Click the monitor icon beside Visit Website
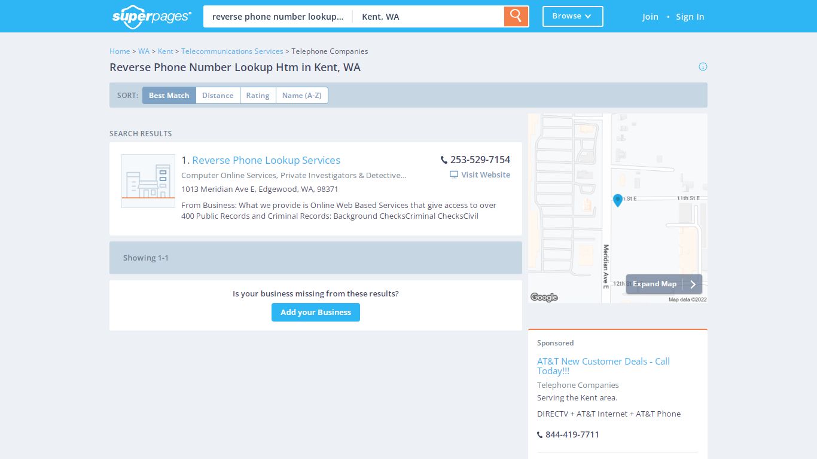 (454, 175)
